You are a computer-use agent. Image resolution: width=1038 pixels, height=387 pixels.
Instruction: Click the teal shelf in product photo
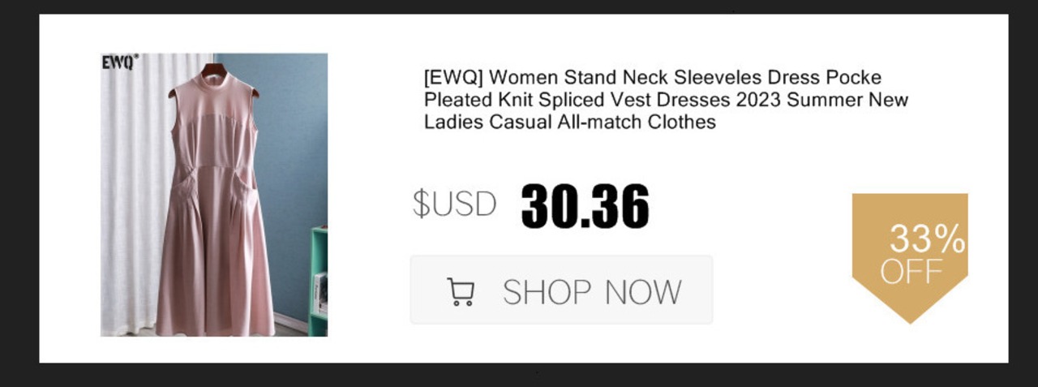[x=318, y=282]
